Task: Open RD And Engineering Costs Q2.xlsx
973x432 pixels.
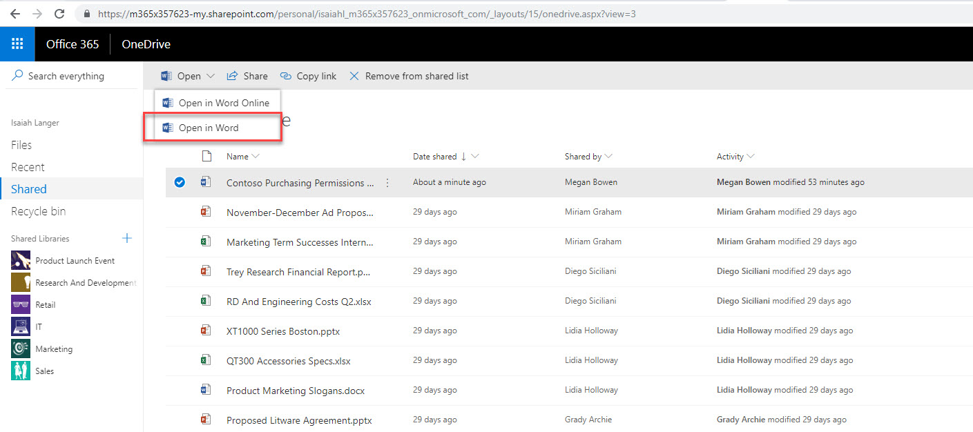Action: (x=299, y=302)
